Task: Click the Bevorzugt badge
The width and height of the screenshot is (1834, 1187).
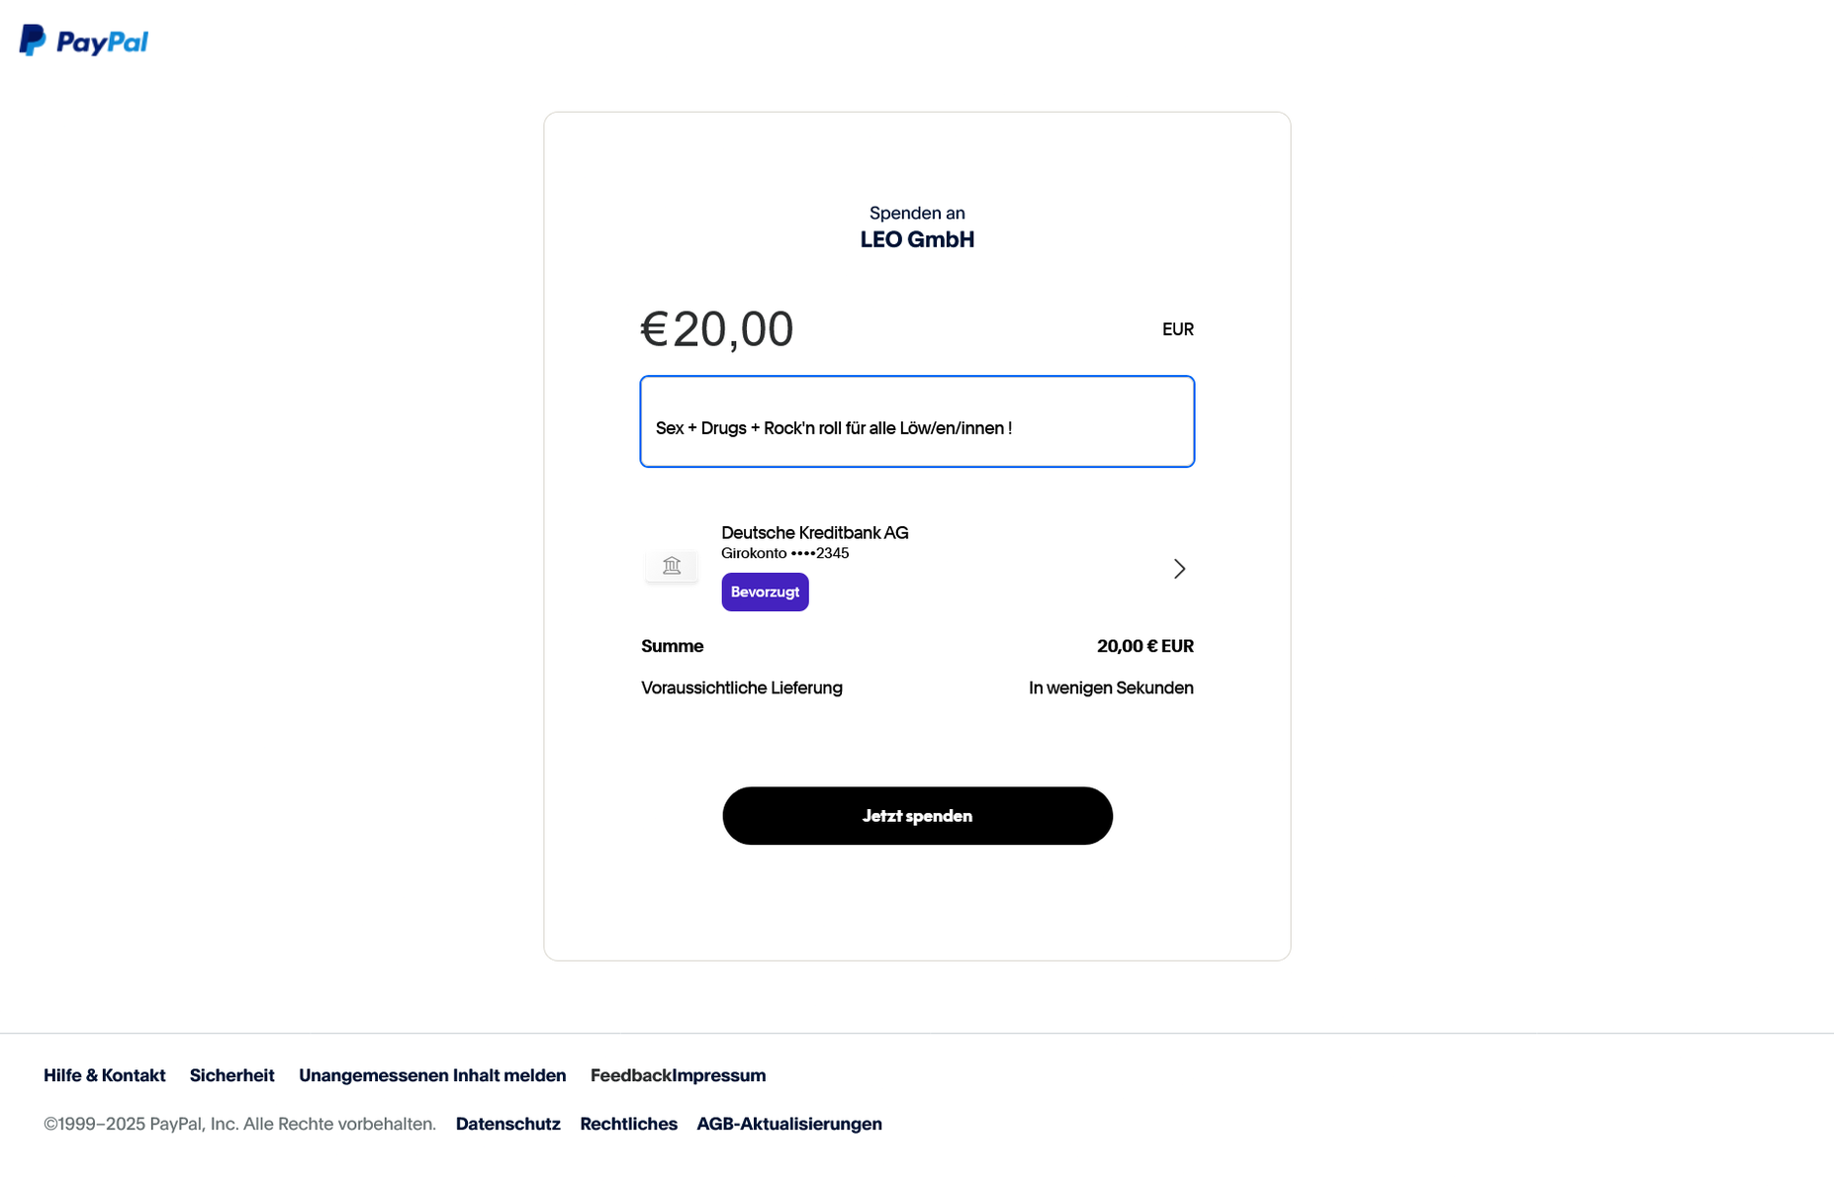Action: (x=765, y=593)
